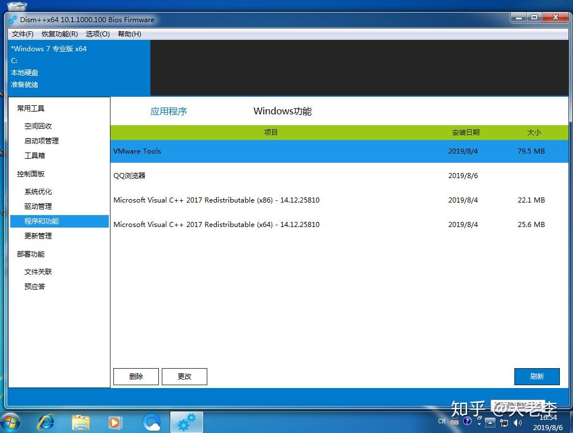Viewport: 573px width, 433px height.
Task: Click the 控制面板 section heading
Action: (31, 174)
